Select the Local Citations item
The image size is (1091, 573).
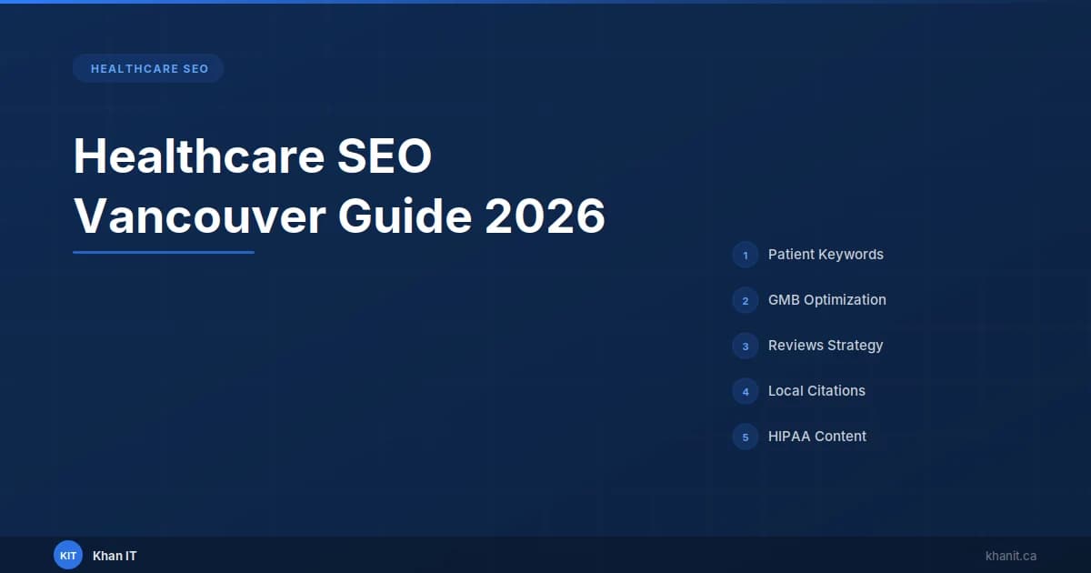(x=816, y=391)
